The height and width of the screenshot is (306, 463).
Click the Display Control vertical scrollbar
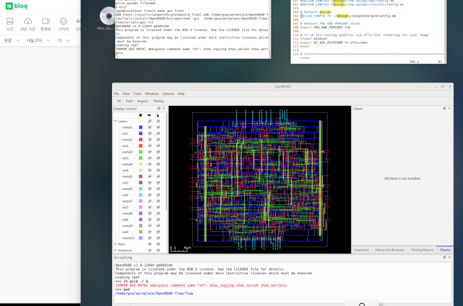167,162
